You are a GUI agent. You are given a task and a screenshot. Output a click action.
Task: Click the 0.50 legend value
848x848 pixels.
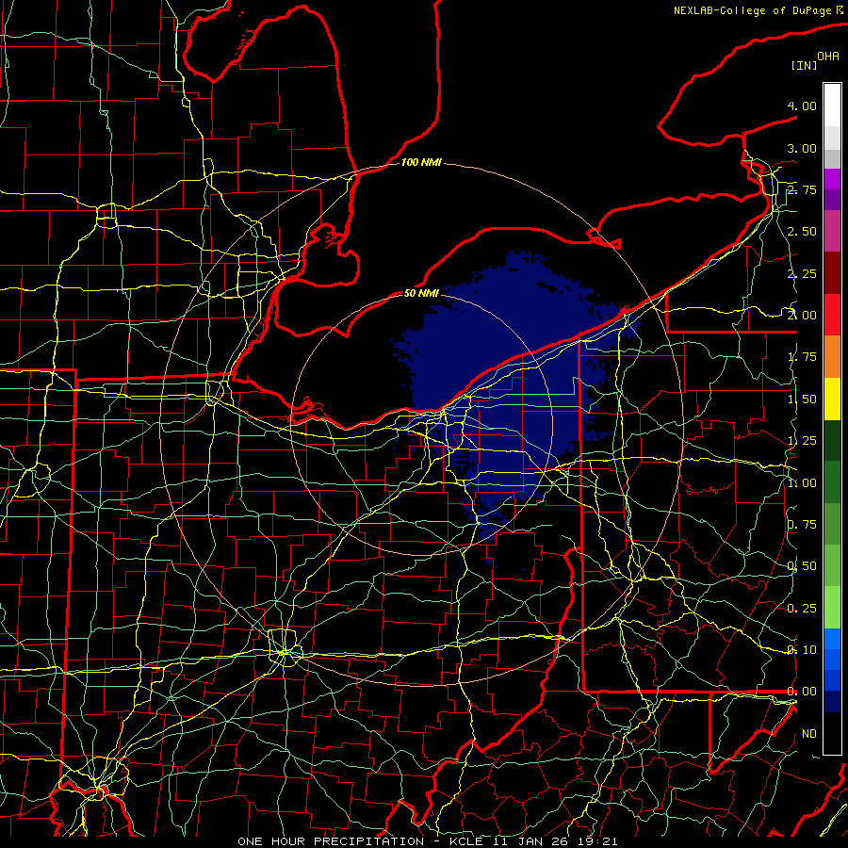coord(802,566)
